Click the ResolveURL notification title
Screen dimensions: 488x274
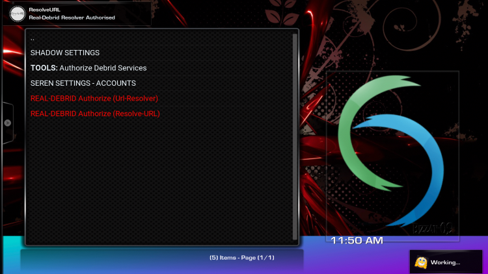tap(44, 10)
